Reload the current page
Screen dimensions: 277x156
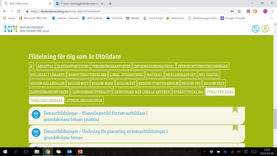[19, 11]
